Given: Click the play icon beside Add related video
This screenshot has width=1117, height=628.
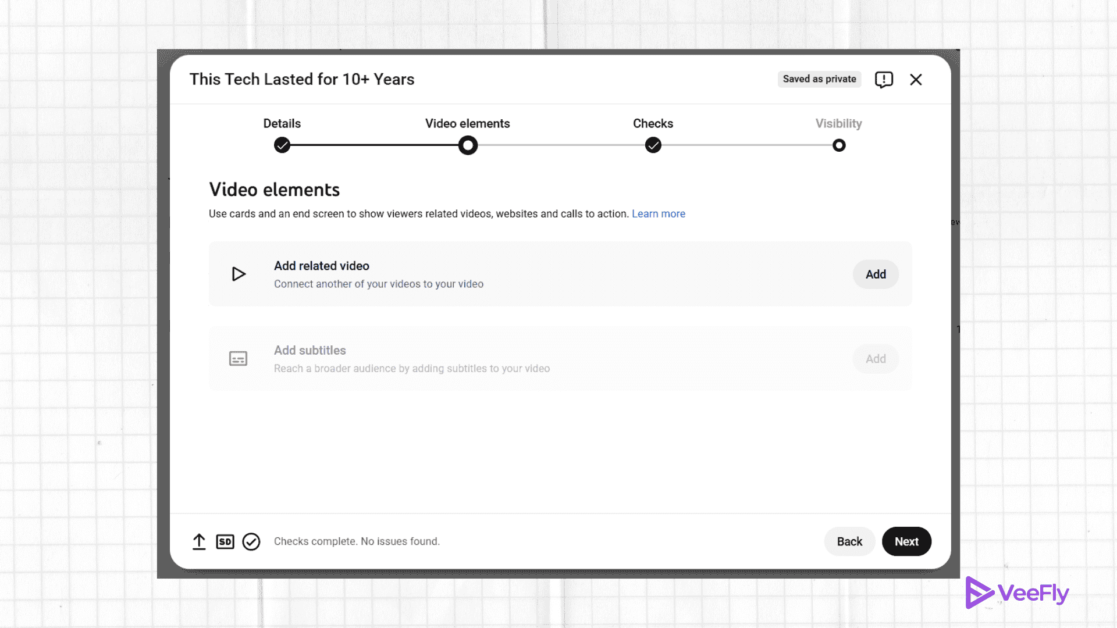Looking at the screenshot, I should point(239,274).
